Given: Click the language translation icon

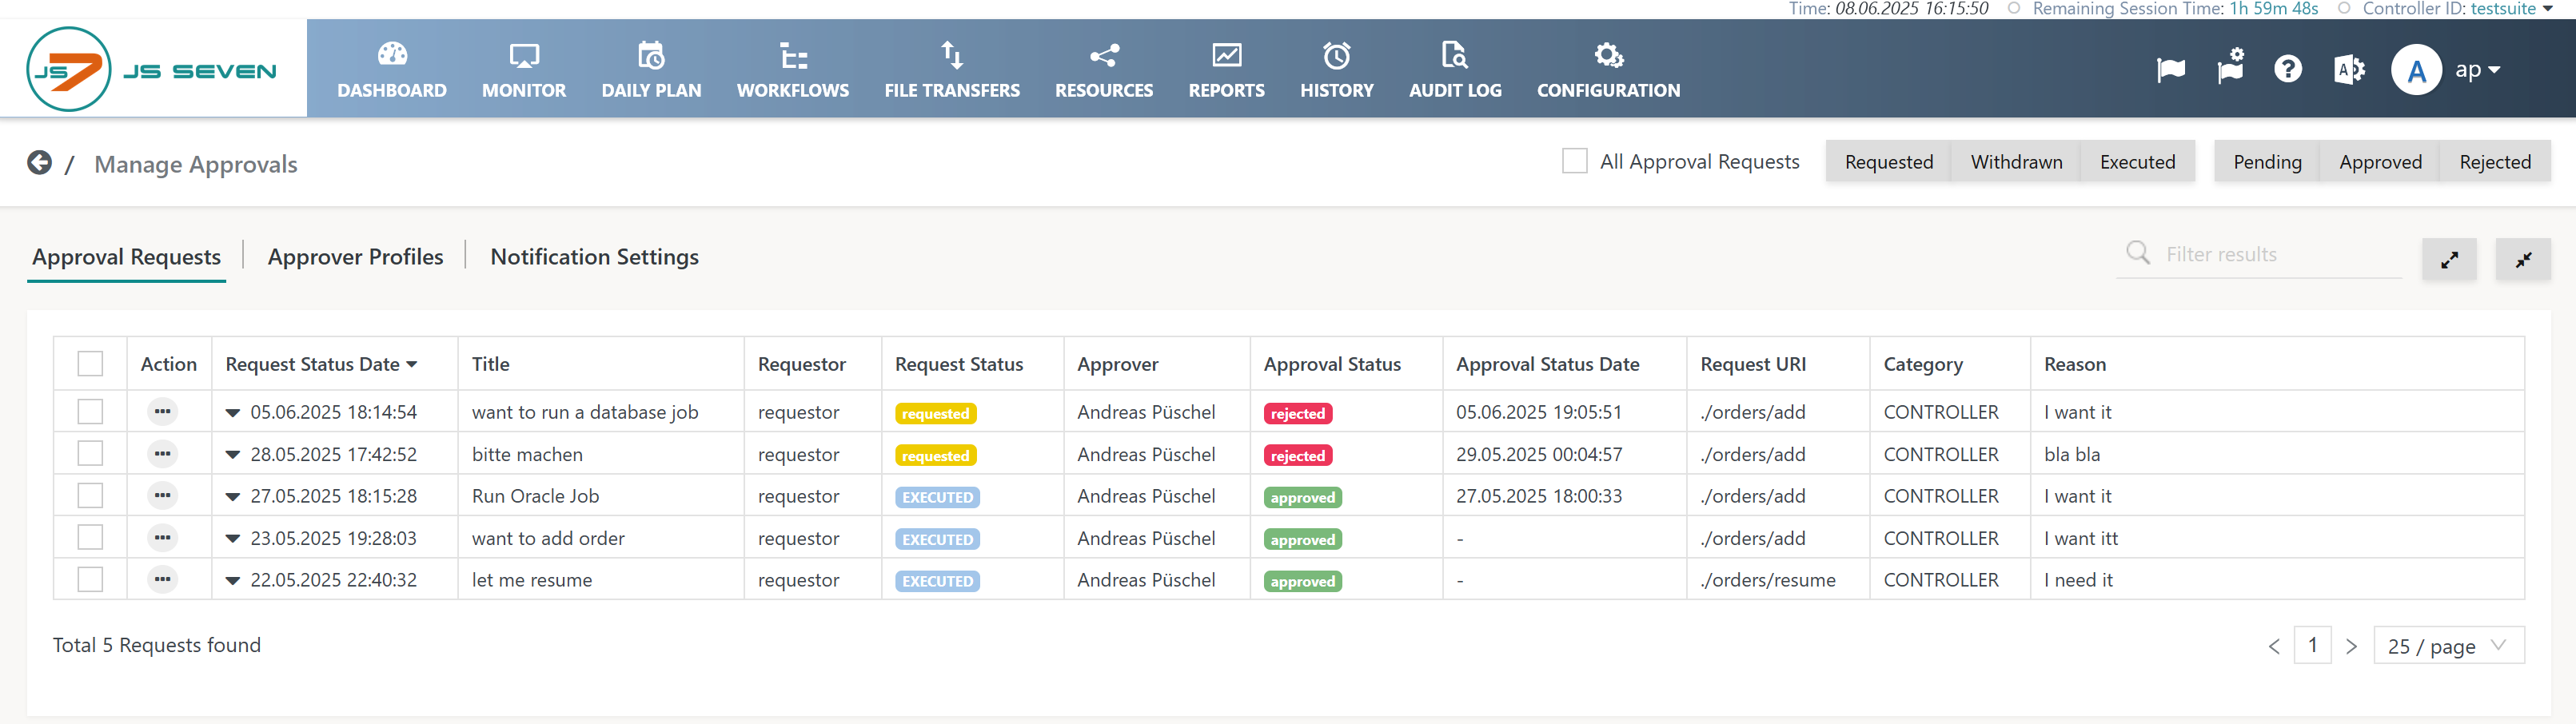Looking at the screenshot, I should [2348, 70].
